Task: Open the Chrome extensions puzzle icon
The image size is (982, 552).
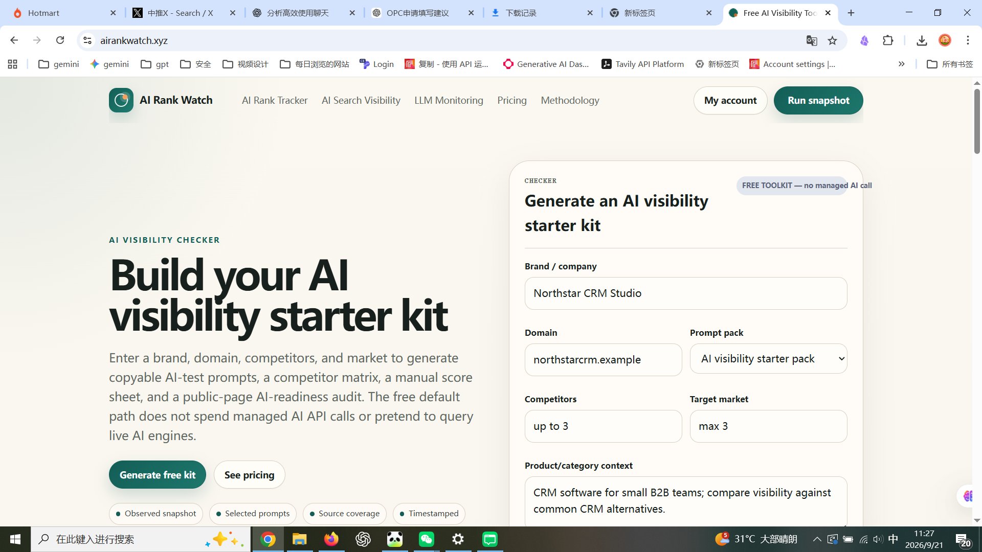Action: 888,40
